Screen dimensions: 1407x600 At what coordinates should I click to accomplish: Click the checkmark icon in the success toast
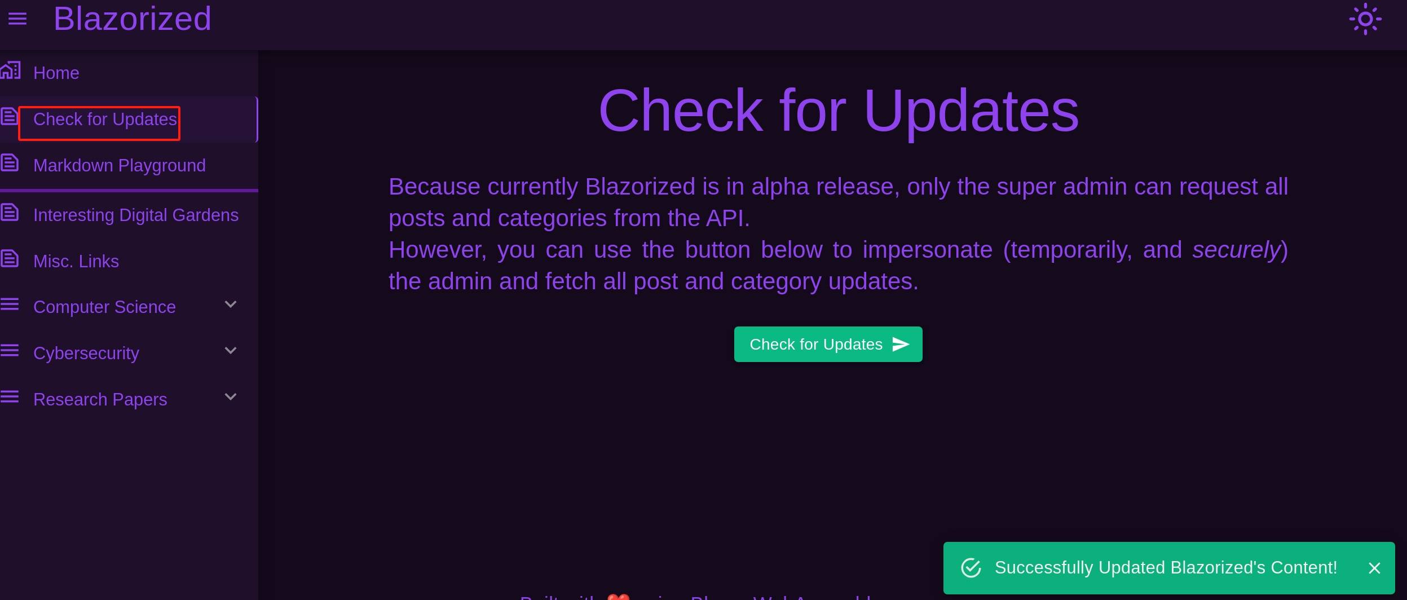coord(971,568)
